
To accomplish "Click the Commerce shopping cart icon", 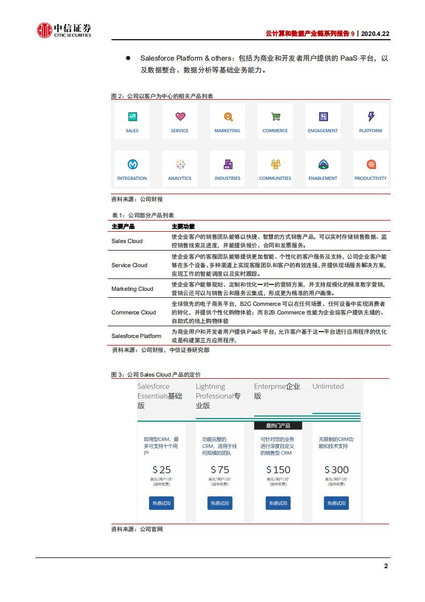I will [x=276, y=117].
